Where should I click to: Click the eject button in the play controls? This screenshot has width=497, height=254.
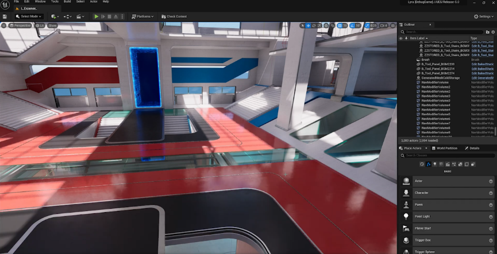pos(115,17)
